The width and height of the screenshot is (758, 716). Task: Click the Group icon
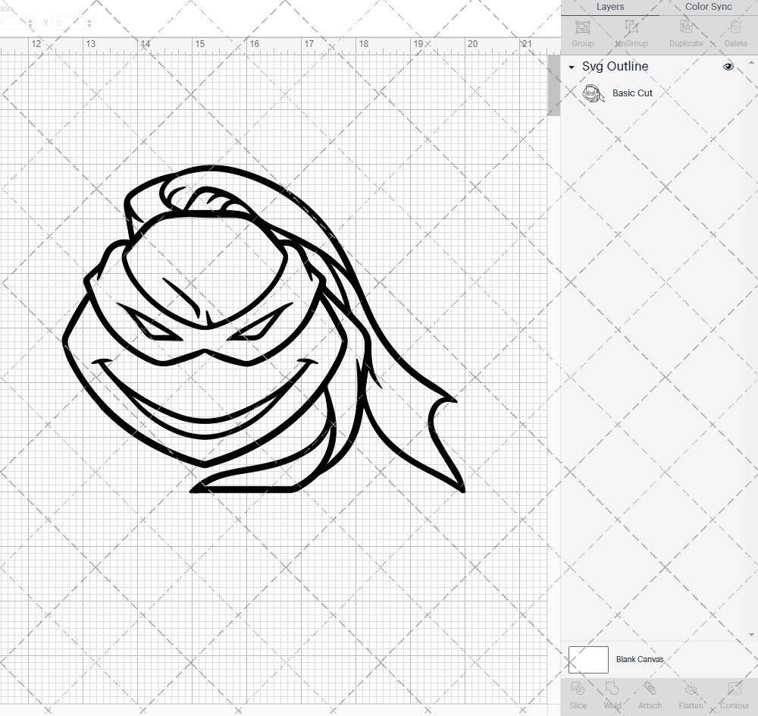click(x=582, y=32)
